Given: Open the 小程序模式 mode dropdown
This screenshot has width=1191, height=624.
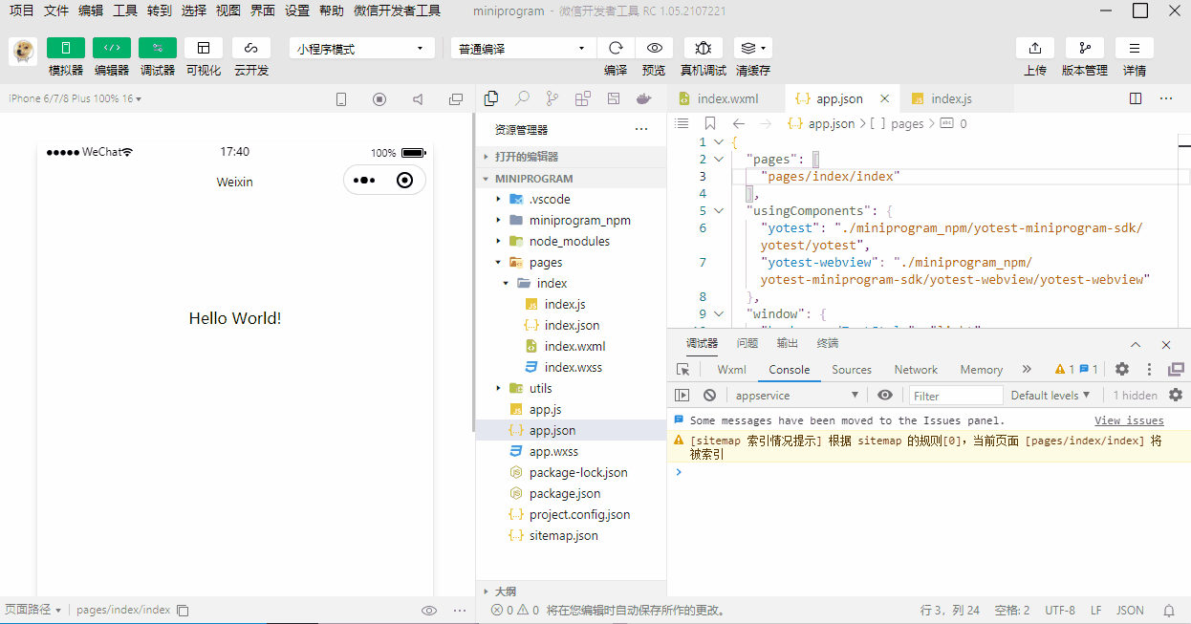Looking at the screenshot, I should 362,49.
